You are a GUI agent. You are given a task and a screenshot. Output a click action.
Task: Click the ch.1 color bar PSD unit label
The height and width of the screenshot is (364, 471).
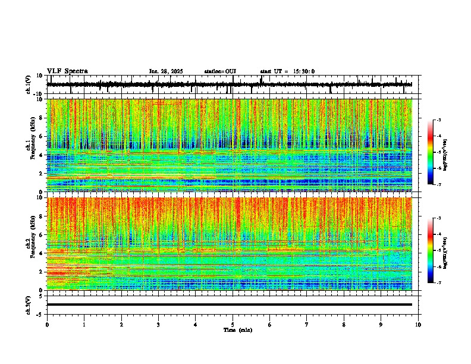point(445,155)
